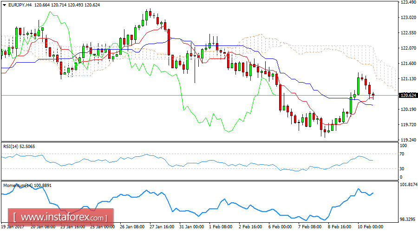
Task: Click the OHLC values 120.664 120.714 120.493 120.624
Action: pyautogui.click(x=67, y=5)
